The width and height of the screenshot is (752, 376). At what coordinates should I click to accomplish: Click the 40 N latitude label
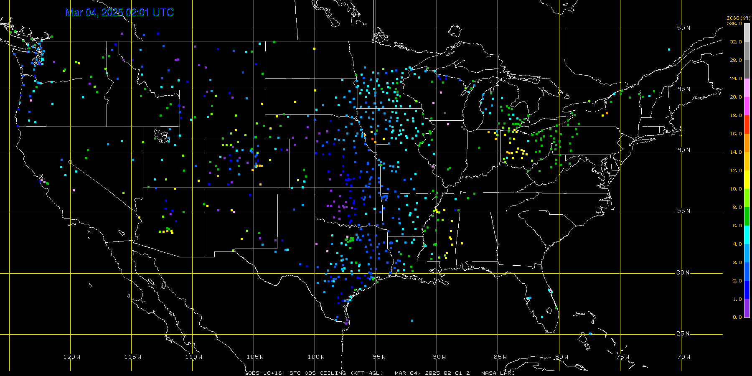pos(683,150)
